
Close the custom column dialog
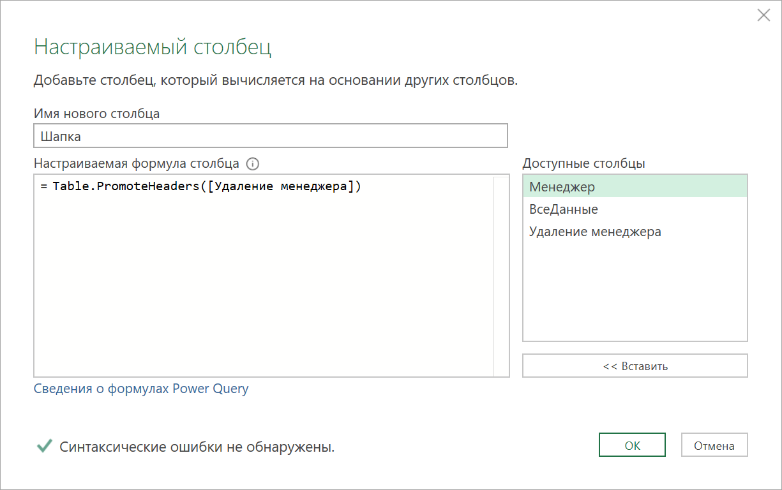click(x=763, y=15)
